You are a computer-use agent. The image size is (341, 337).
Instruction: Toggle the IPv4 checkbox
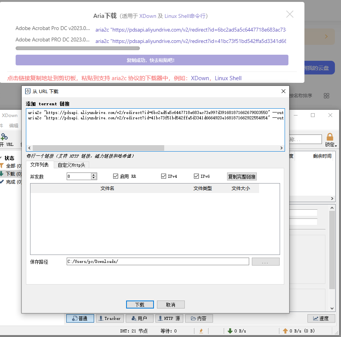pos(163,176)
